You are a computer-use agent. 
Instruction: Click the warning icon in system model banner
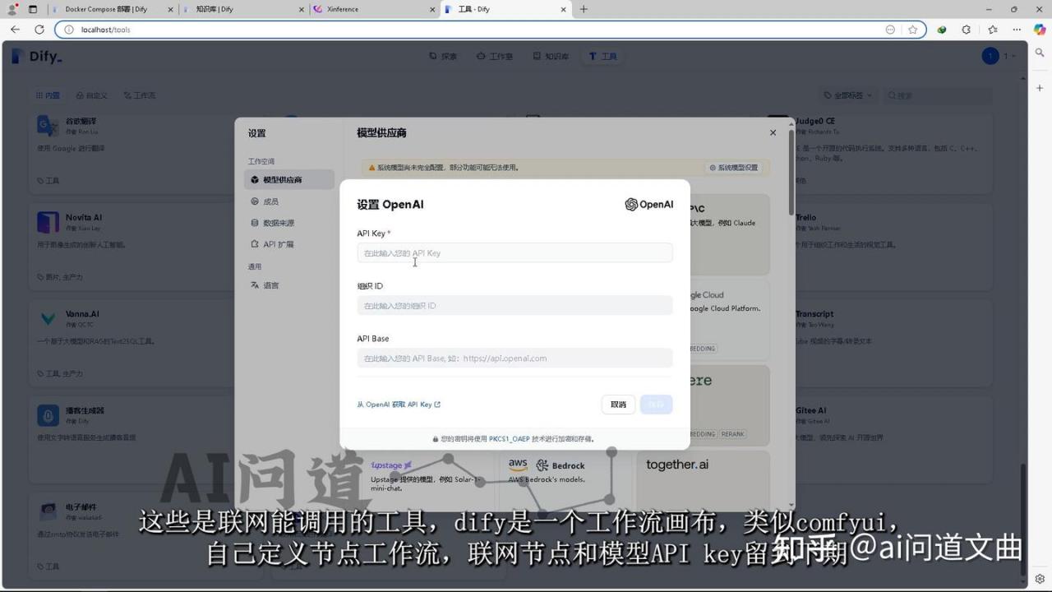[371, 168]
